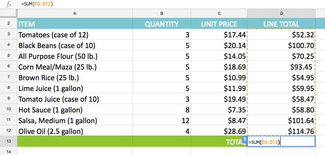
Task: Click the ITEM header cell
Action: pyautogui.click(x=75, y=24)
